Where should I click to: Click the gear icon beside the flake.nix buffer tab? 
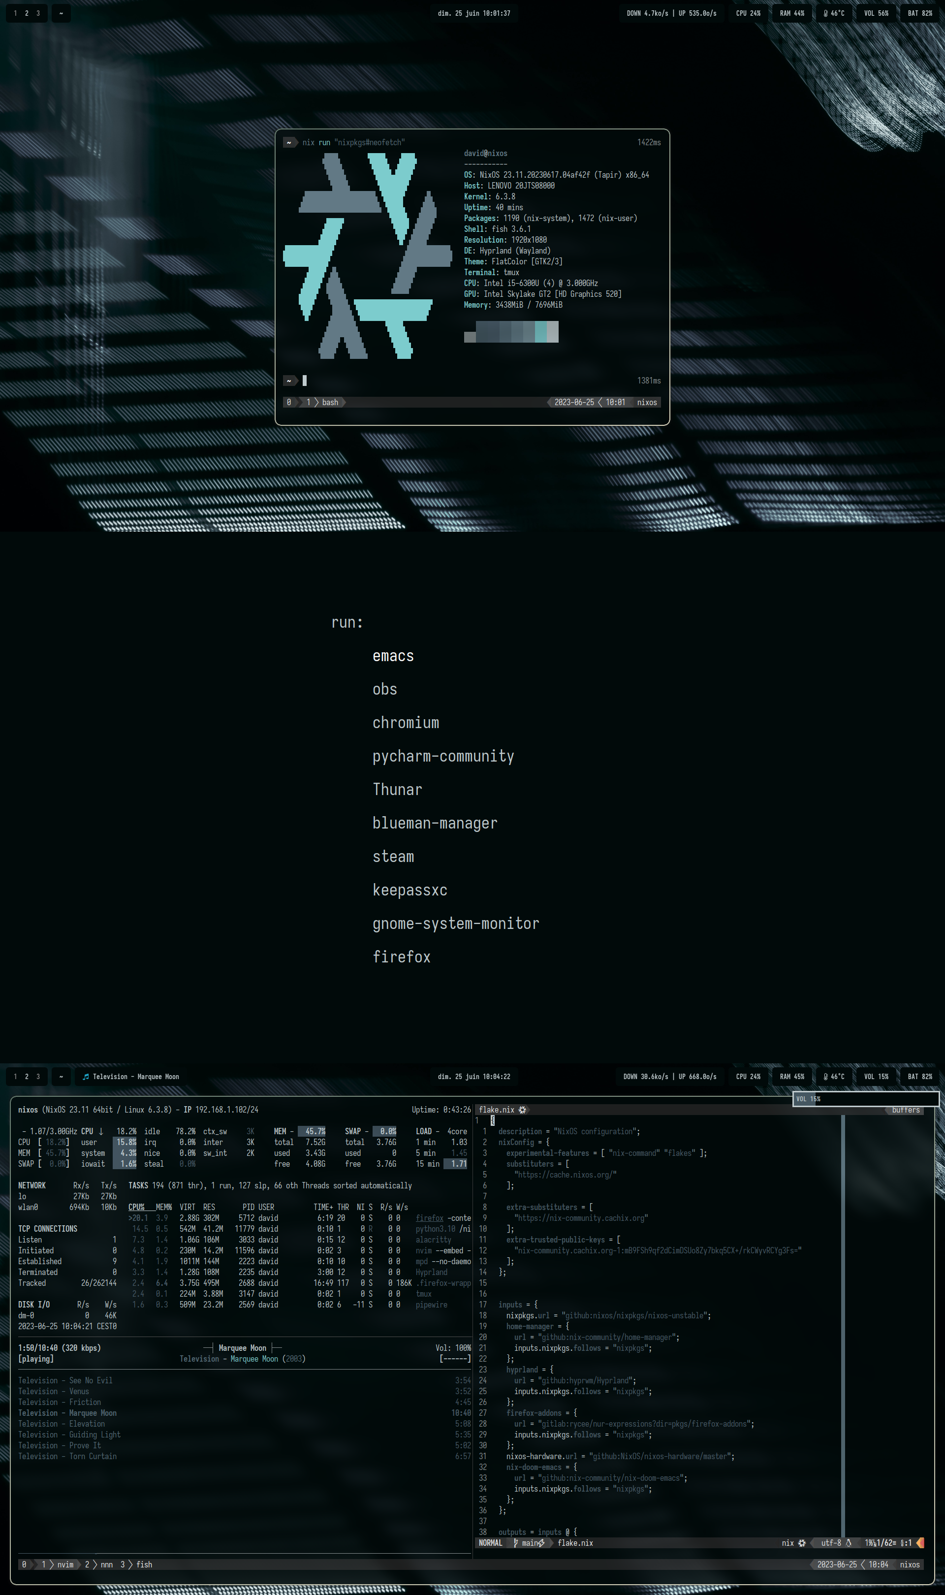point(522,1110)
